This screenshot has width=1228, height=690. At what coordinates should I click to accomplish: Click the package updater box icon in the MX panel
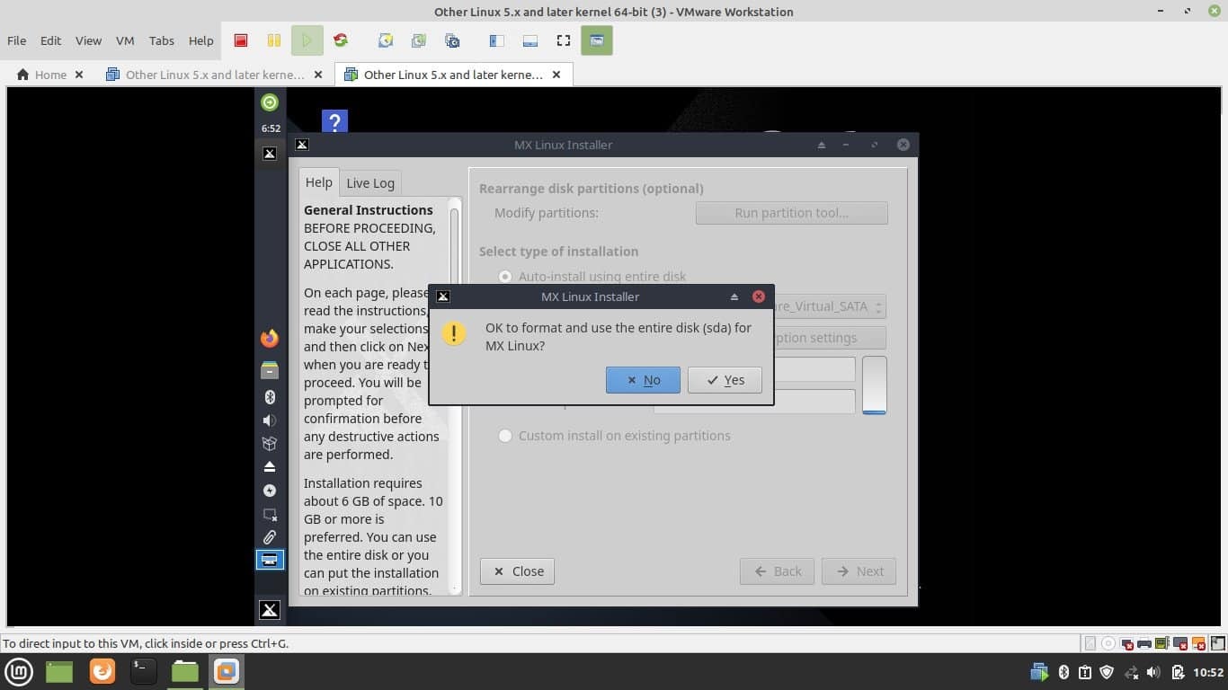pos(270,444)
